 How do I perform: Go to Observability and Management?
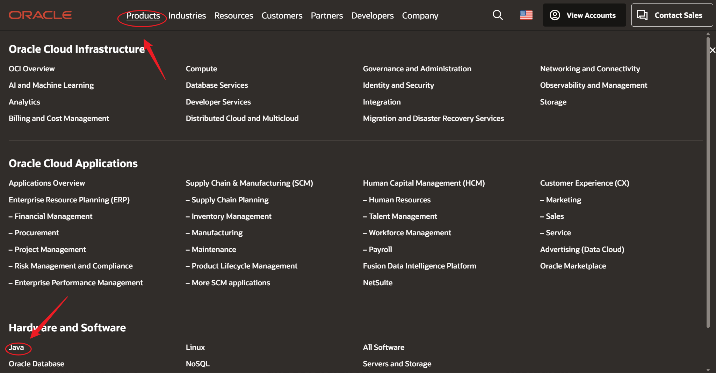coord(594,85)
